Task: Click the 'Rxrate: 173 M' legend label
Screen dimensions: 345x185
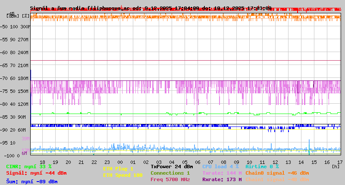Action: click(x=222, y=179)
